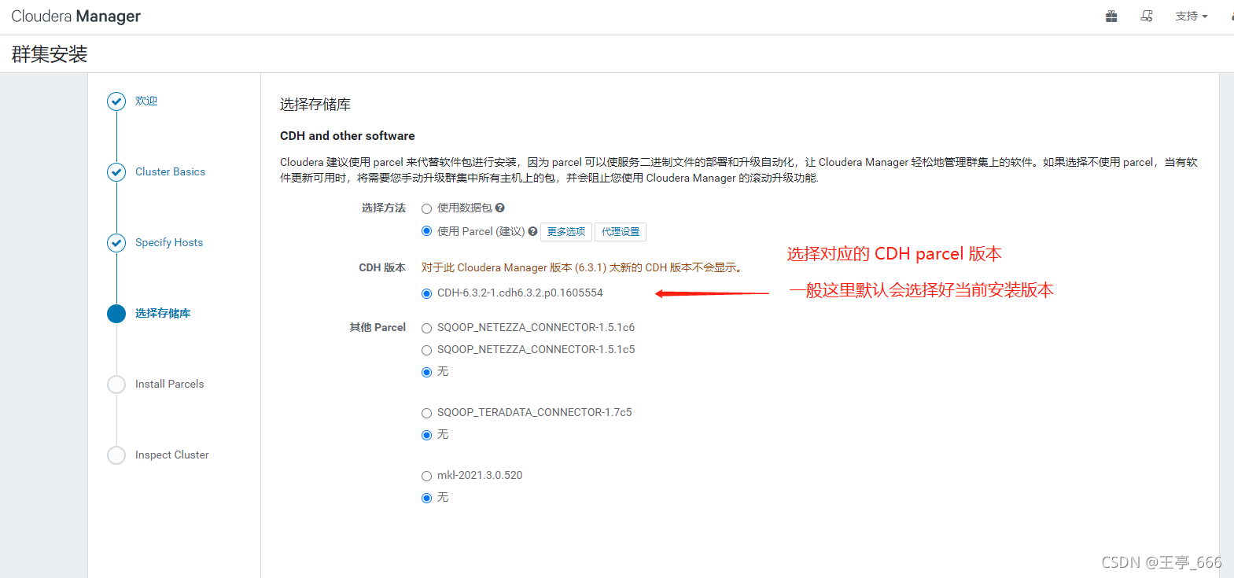
Task: Show help for 使用 Parcel question icon
Action: coord(532,231)
